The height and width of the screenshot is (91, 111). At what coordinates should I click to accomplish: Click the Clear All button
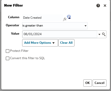[x=66, y=43]
